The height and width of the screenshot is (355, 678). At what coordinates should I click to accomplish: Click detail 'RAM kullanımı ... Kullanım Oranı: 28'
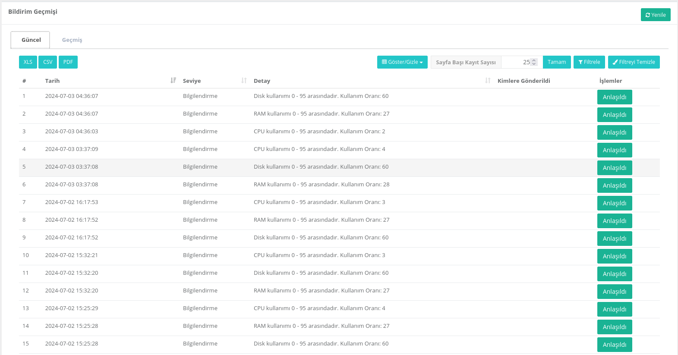(x=322, y=185)
